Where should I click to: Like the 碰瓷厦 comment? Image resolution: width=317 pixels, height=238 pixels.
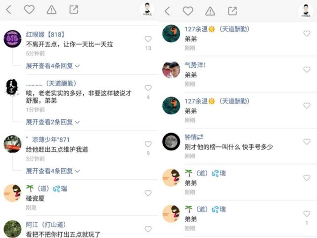point(148,193)
